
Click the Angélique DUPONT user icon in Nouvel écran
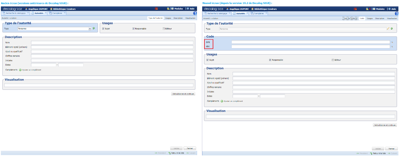pyautogui.click(x=228, y=9)
